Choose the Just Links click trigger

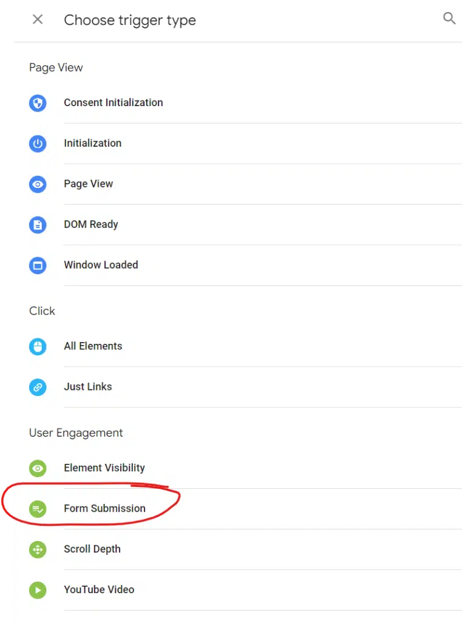point(238,387)
